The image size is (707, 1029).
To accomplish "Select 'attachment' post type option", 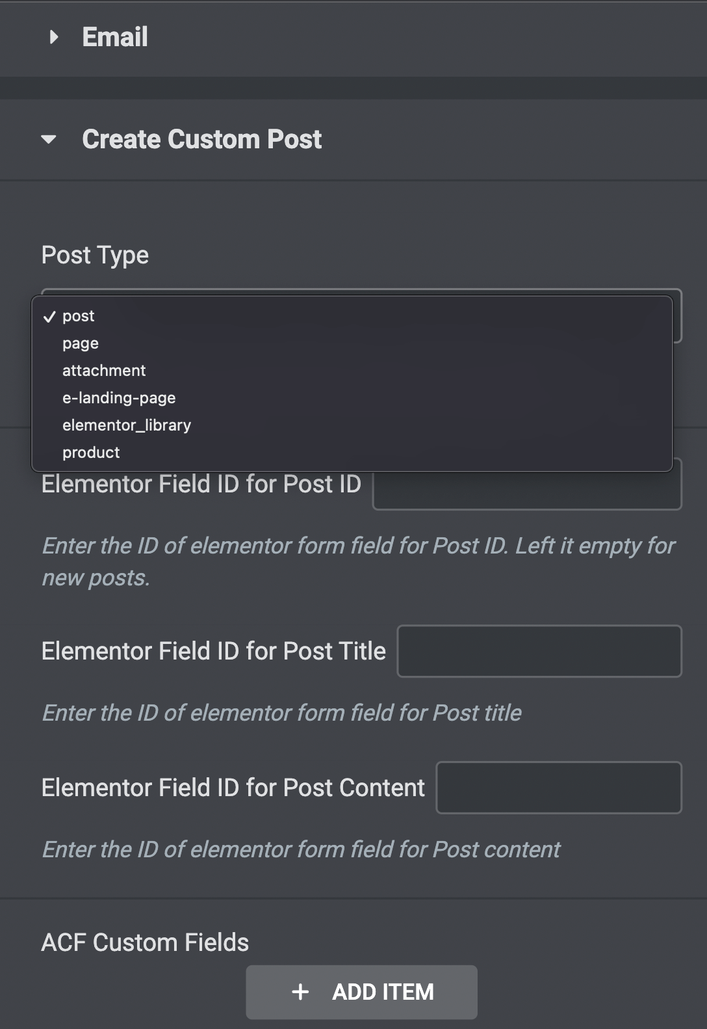I will [x=104, y=371].
